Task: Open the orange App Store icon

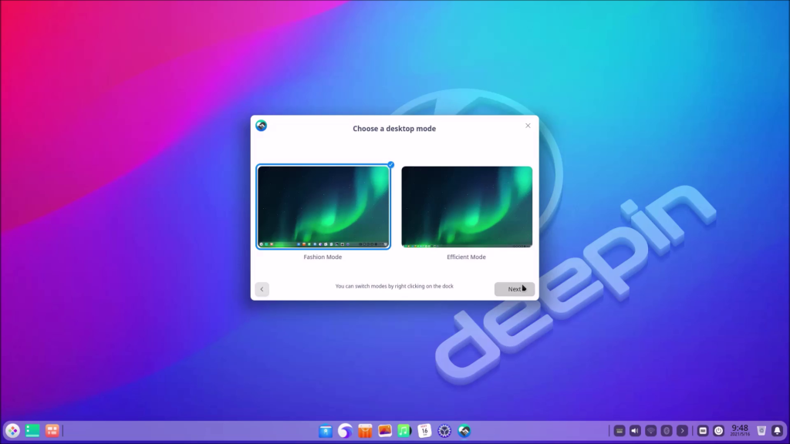Action: 366,431
